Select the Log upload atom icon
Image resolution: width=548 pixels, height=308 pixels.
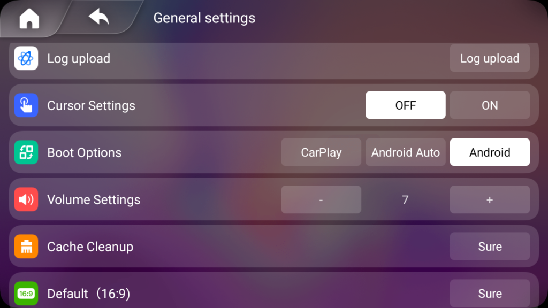click(26, 58)
